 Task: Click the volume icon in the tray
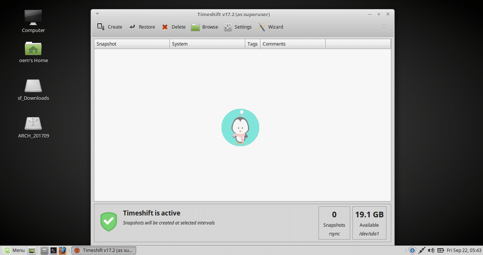point(431,250)
